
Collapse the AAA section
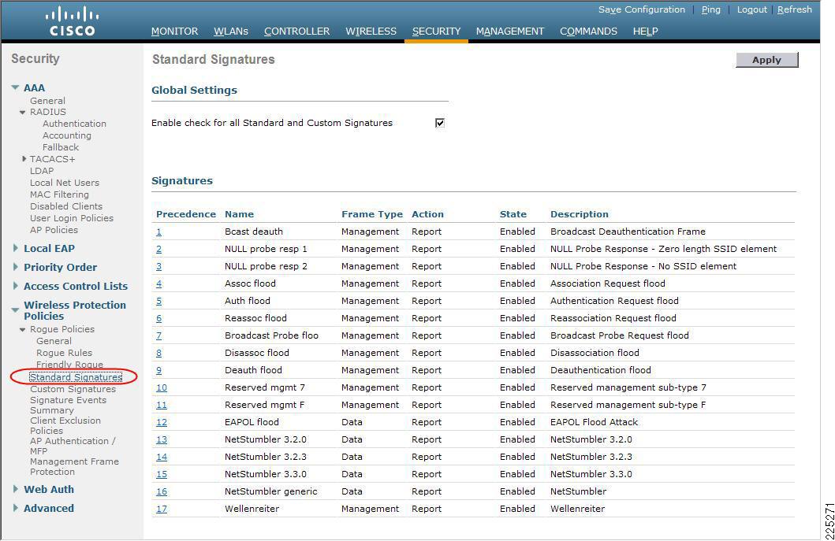pyautogui.click(x=16, y=87)
